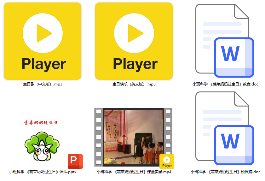
Task: Click the play triangle on the 生日快乐 icon
Action: tap(135, 33)
